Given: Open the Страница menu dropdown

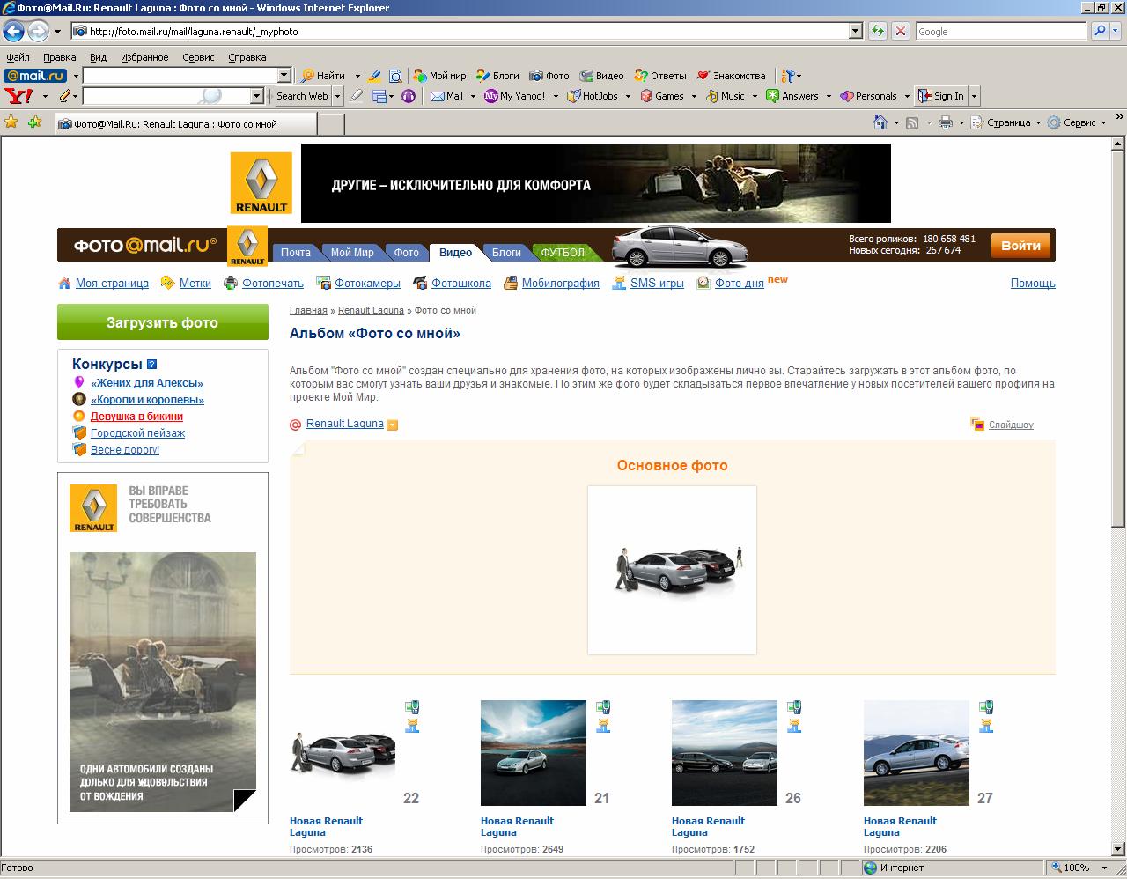Looking at the screenshot, I should click(x=1038, y=123).
